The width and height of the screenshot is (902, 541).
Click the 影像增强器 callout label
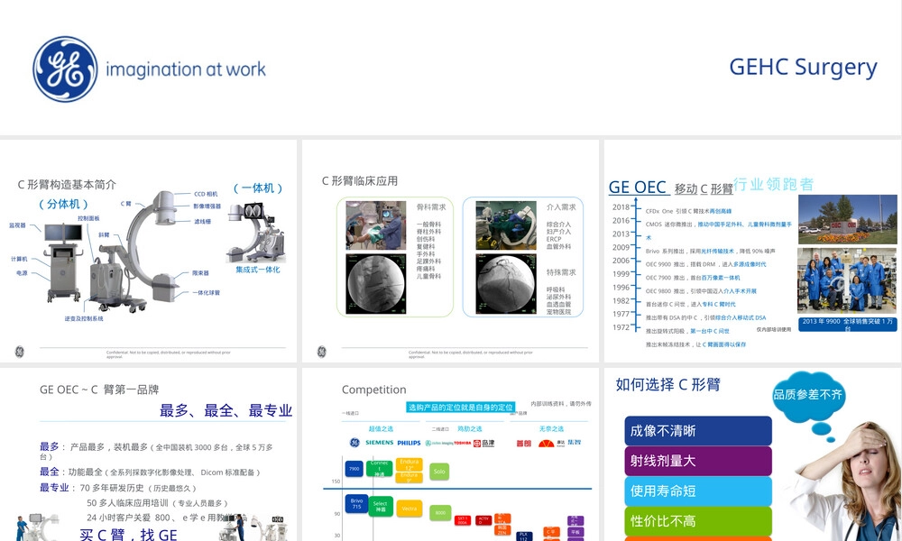tap(207, 206)
